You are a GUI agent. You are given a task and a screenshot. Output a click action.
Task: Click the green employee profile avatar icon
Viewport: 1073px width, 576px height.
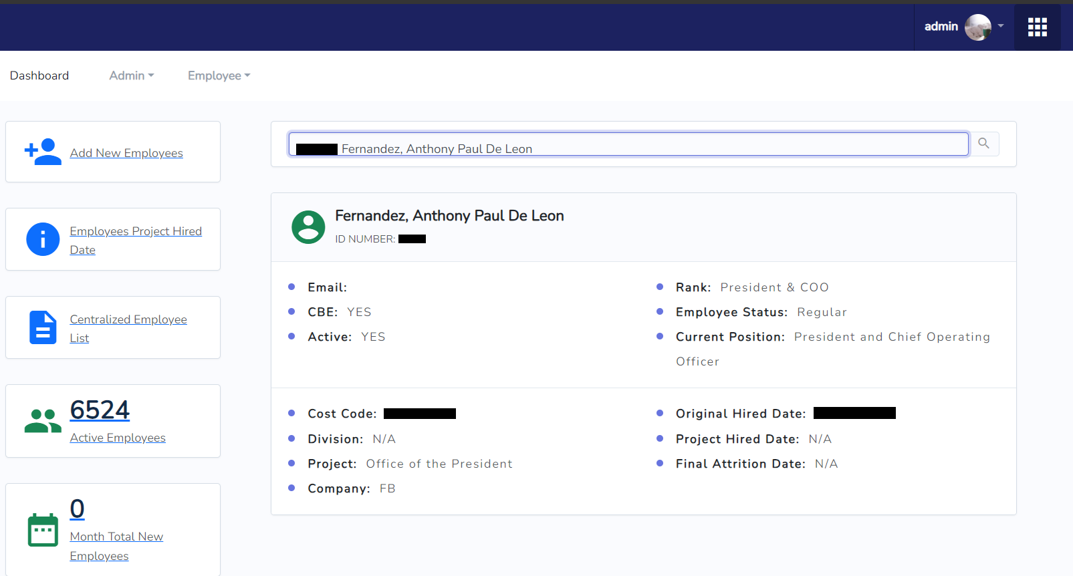(x=308, y=227)
